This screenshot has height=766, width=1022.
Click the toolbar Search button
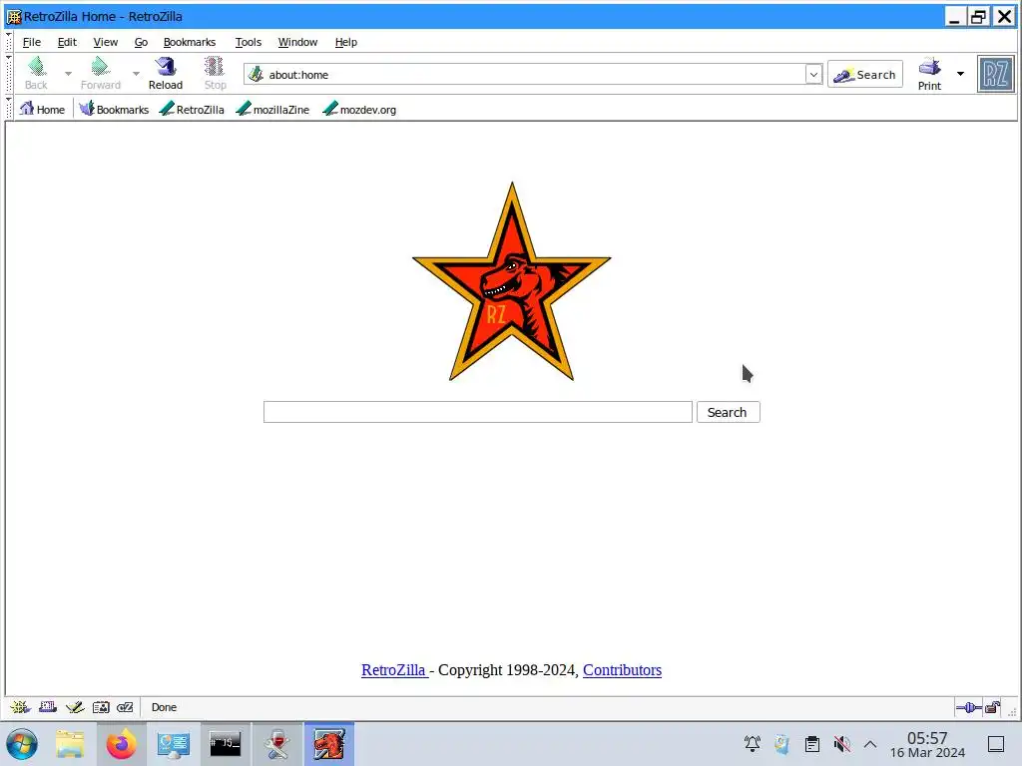pos(865,74)
